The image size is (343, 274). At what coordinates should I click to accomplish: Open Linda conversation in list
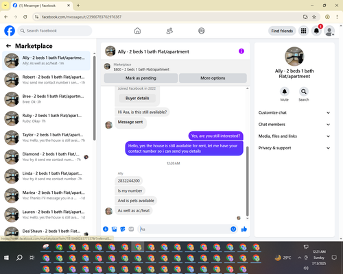46,176
